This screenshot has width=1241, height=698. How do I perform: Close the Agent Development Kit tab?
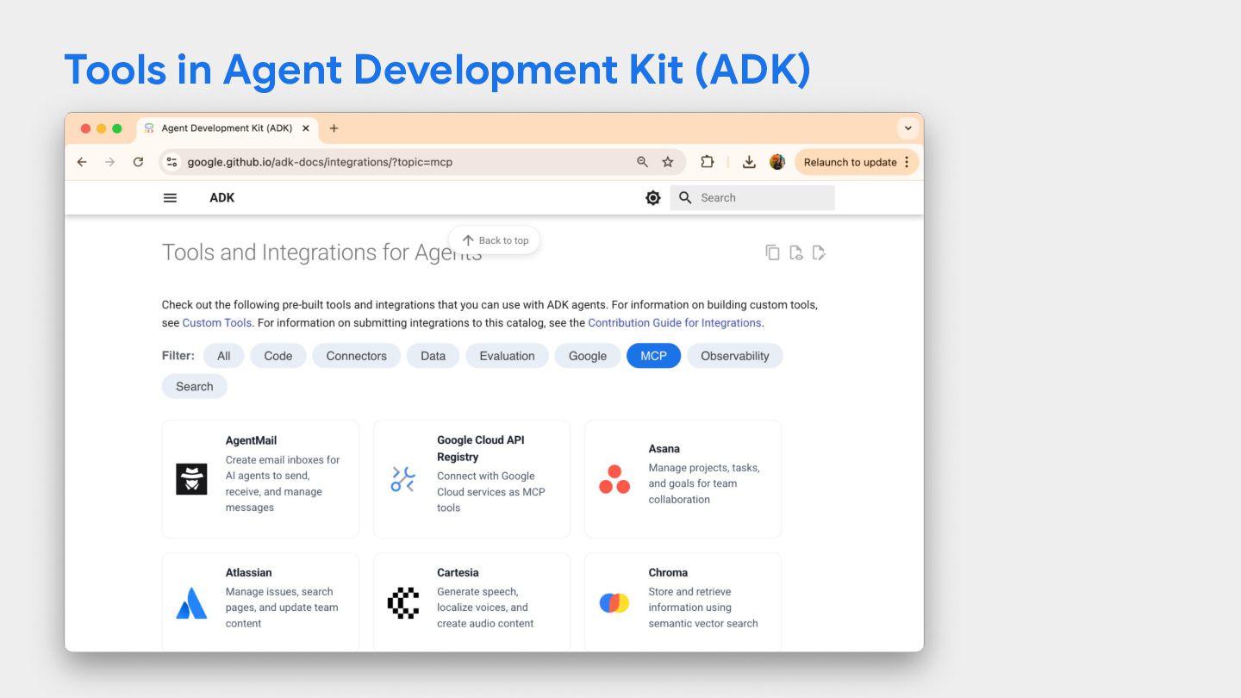[305, 128]
